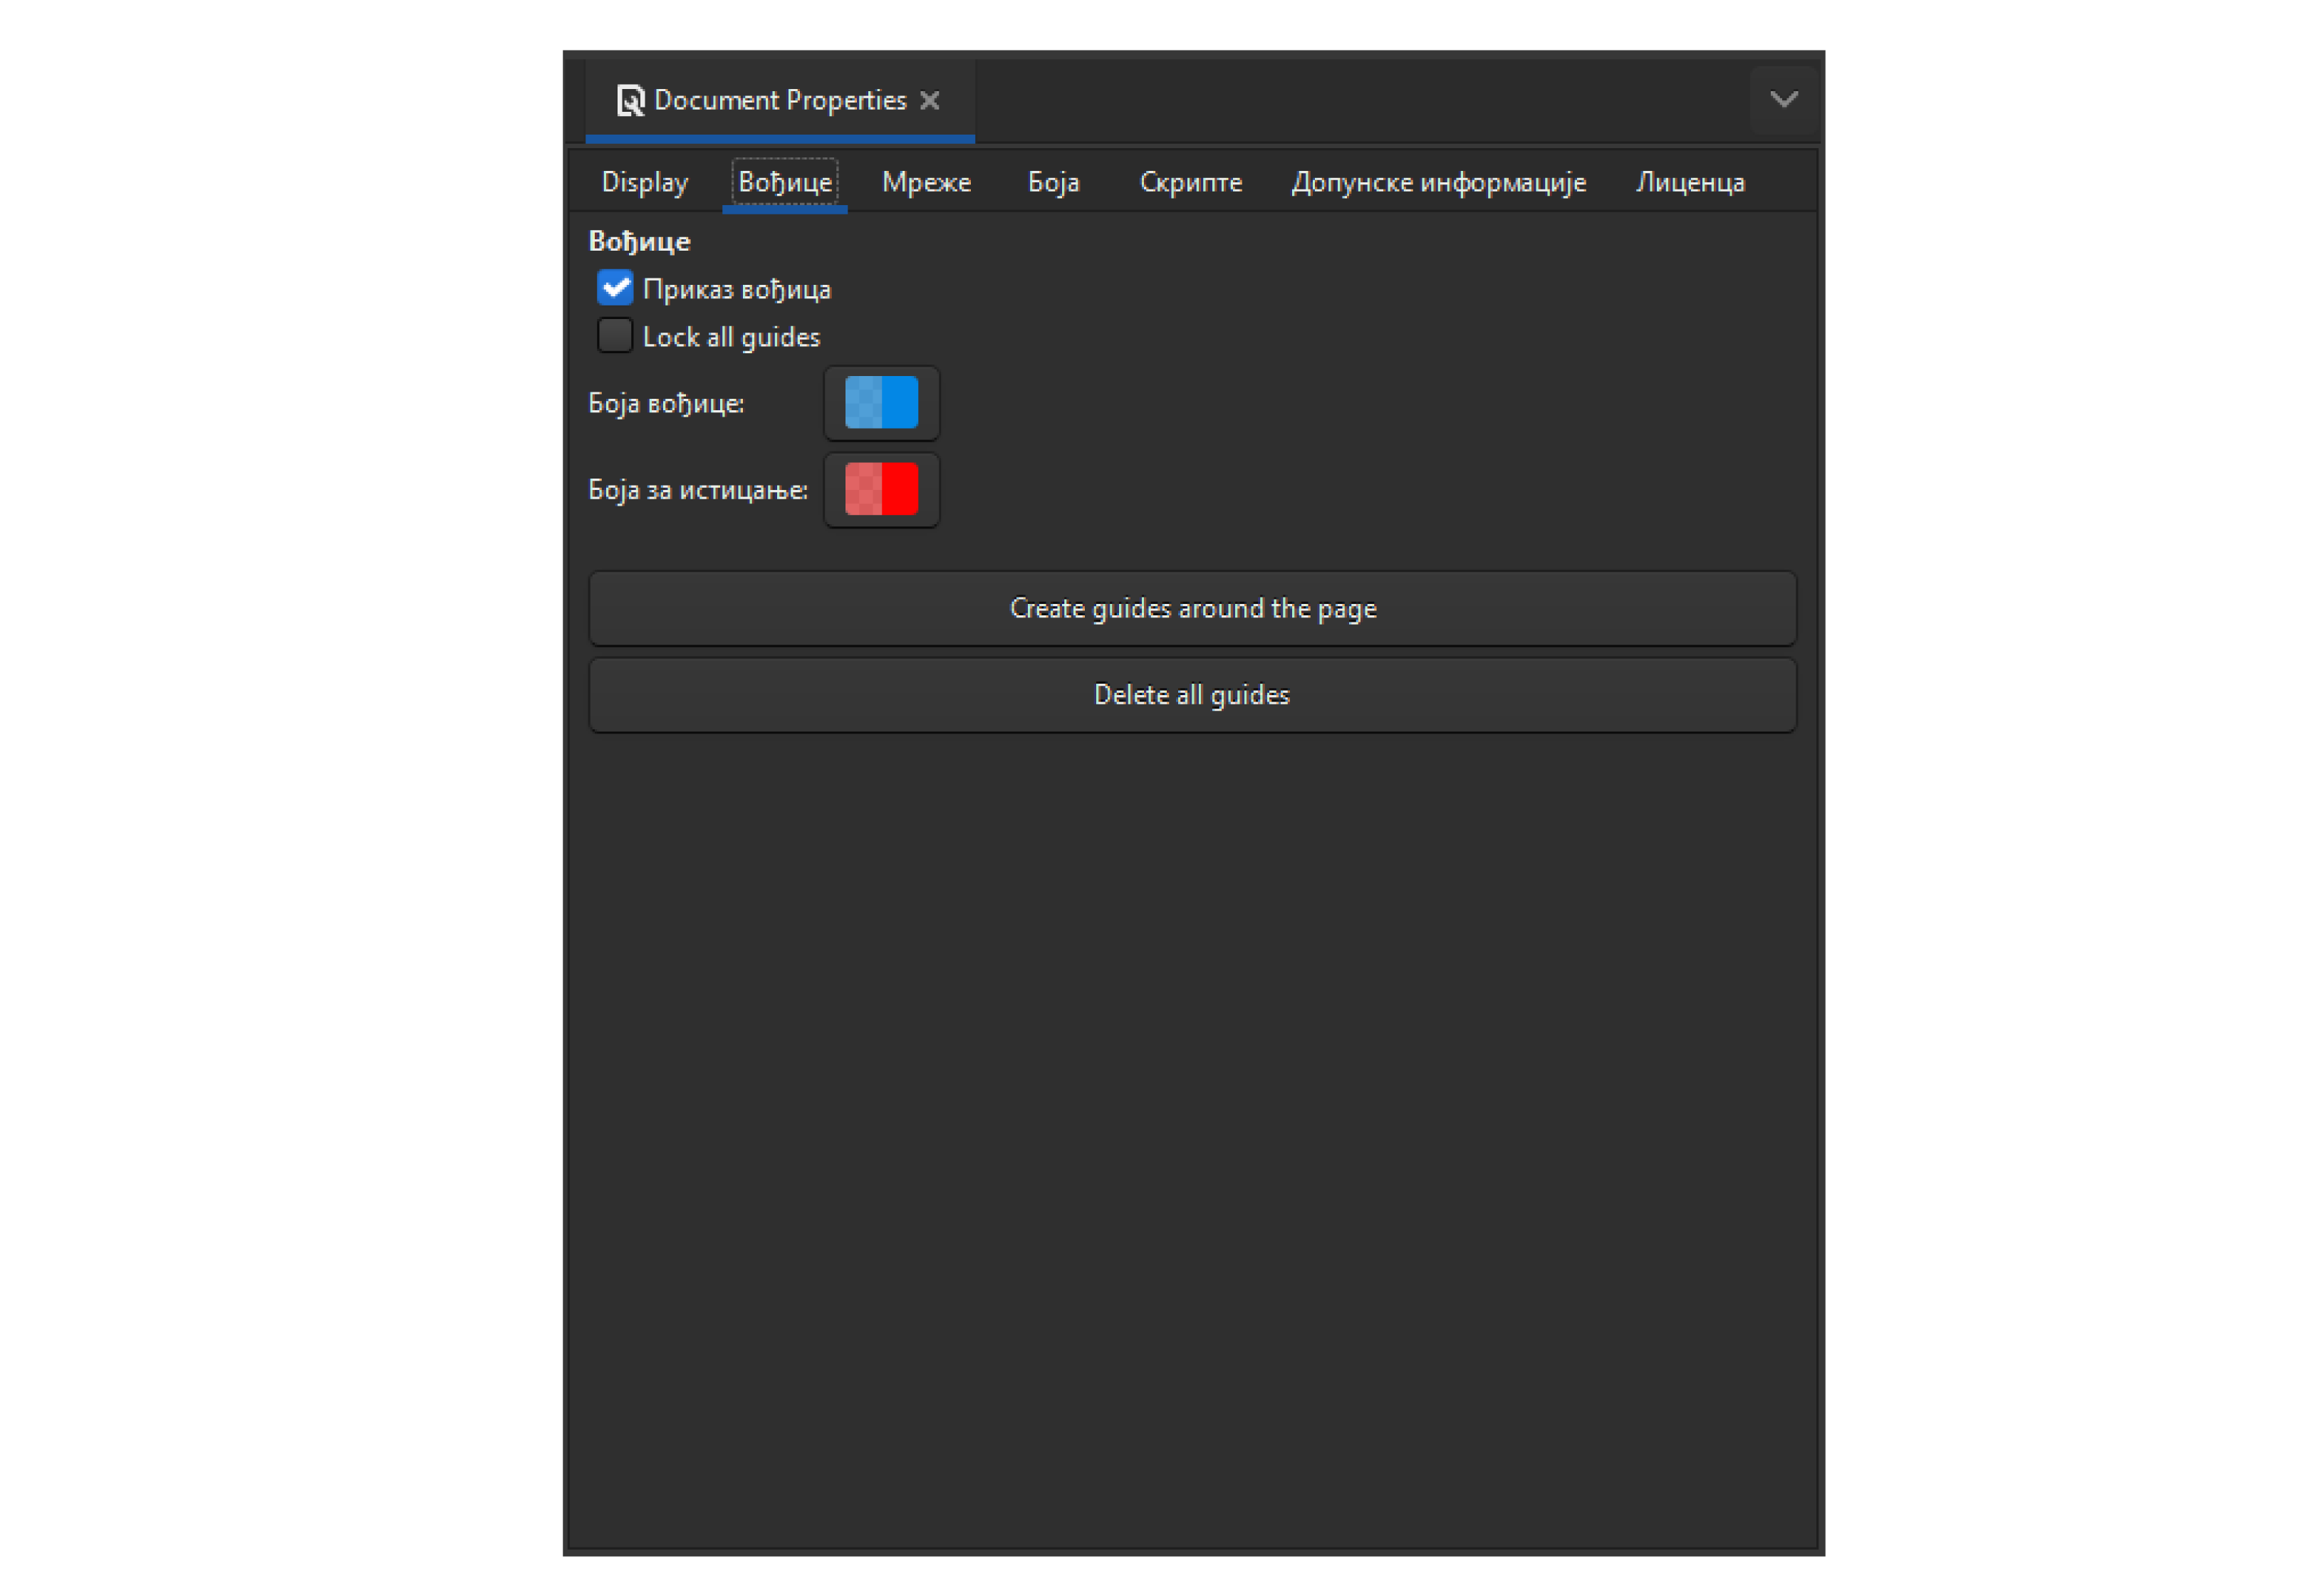The image size is (2315, 1596).
Task: Go to the Боја tab
Action: [1053, 183]
